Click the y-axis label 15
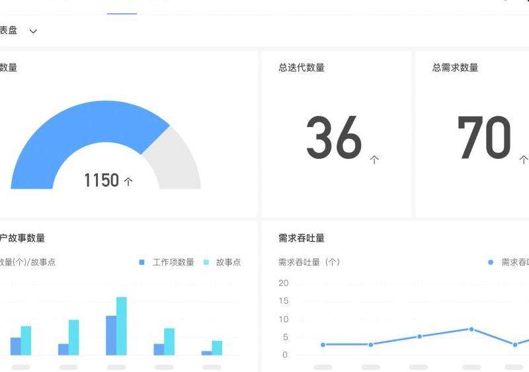The height and width of the screenshot is (372, 529). click(x=284, y=301)
